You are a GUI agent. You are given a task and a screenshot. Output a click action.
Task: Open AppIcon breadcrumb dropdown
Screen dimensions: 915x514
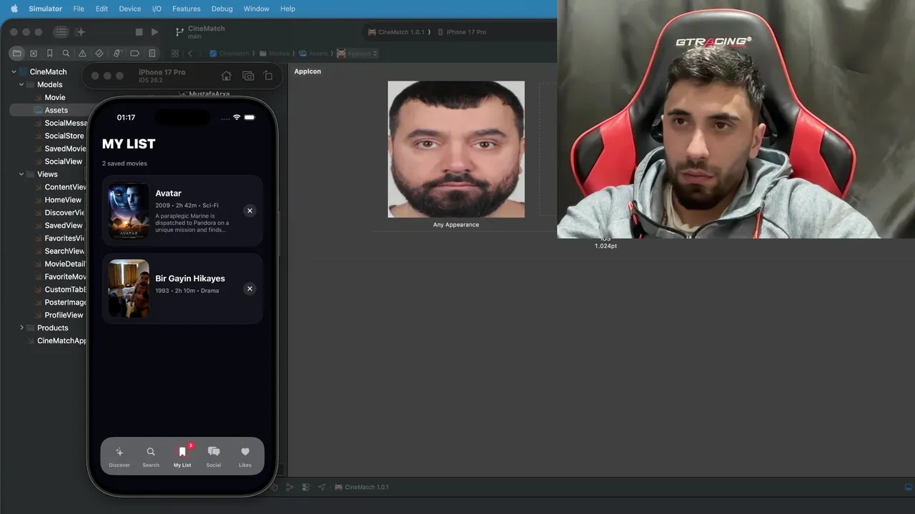(357, 54)
